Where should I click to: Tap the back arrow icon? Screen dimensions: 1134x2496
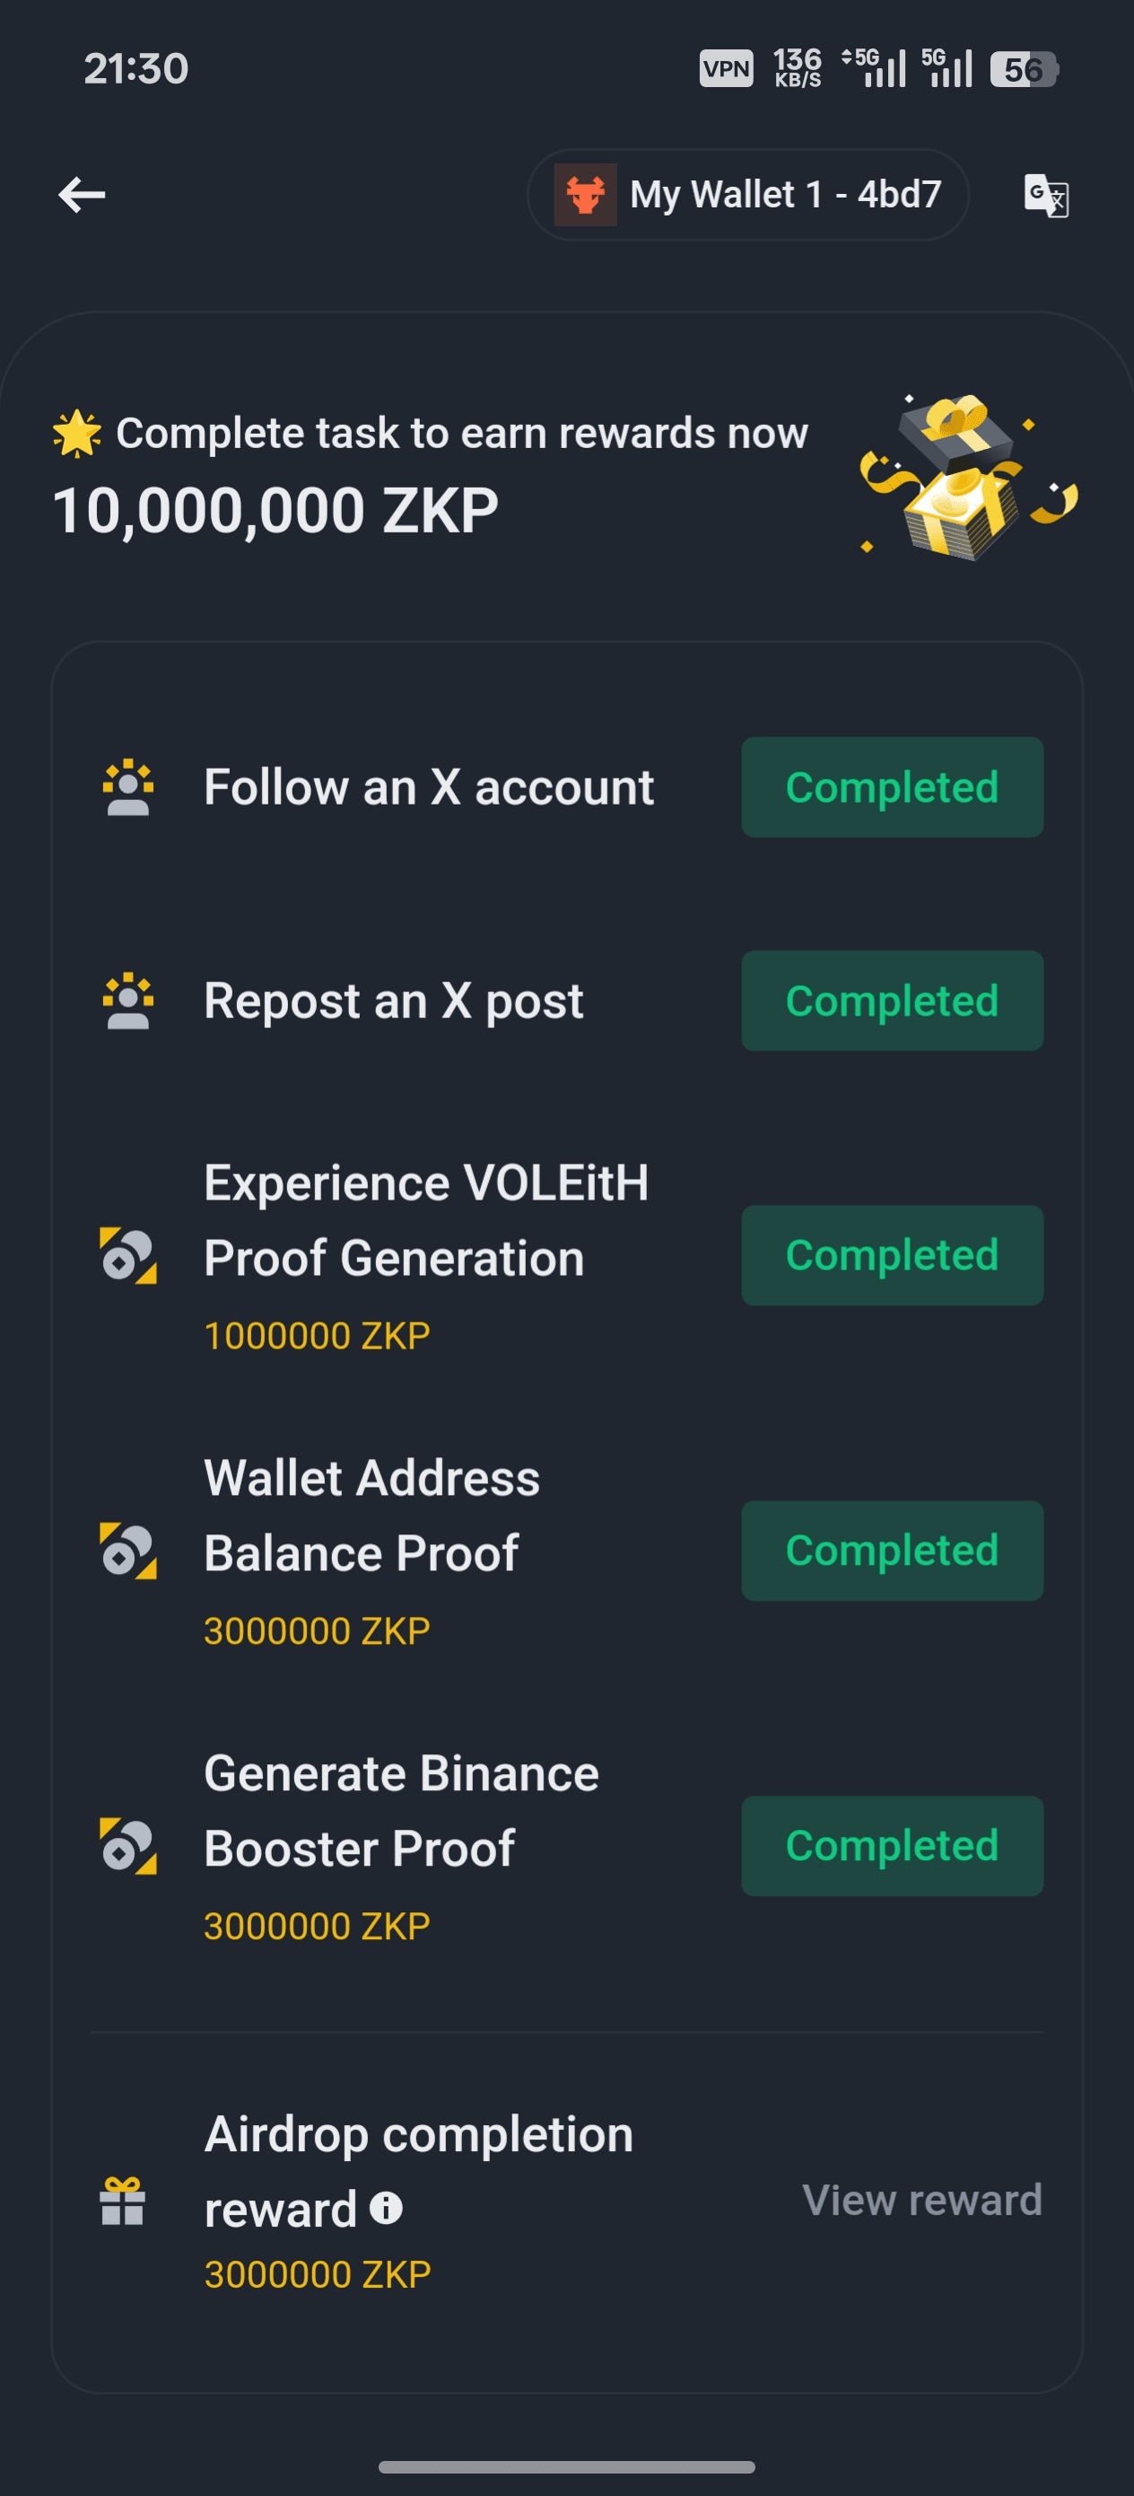pyautogui.click(x=83, y=195)
